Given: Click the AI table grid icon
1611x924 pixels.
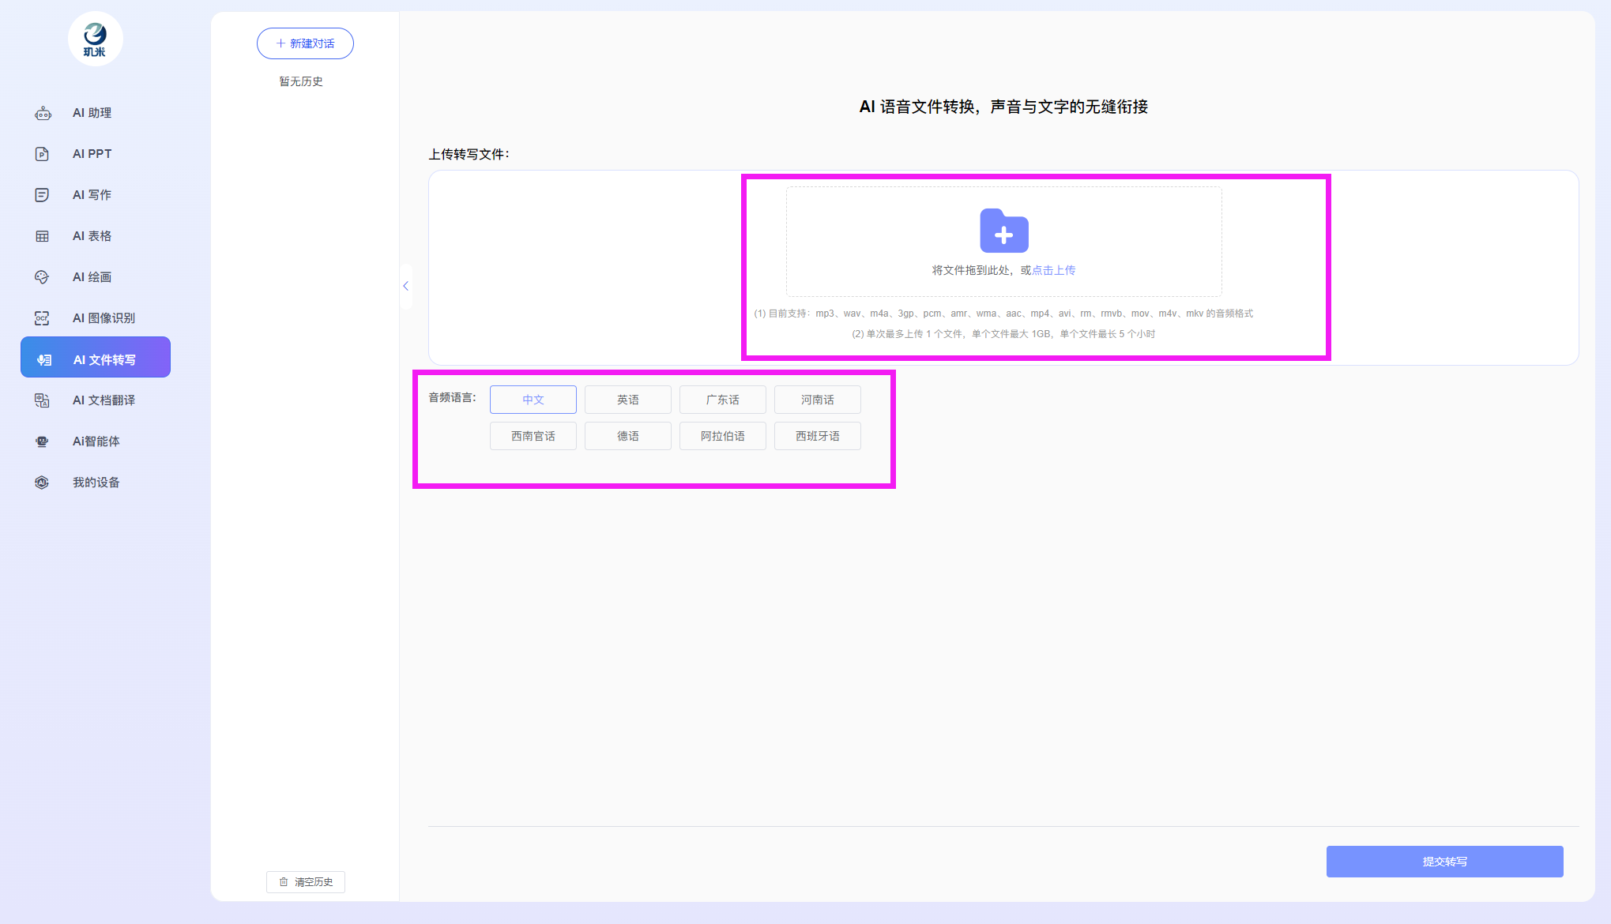Looking at the screenshot, I should (43, 236).
